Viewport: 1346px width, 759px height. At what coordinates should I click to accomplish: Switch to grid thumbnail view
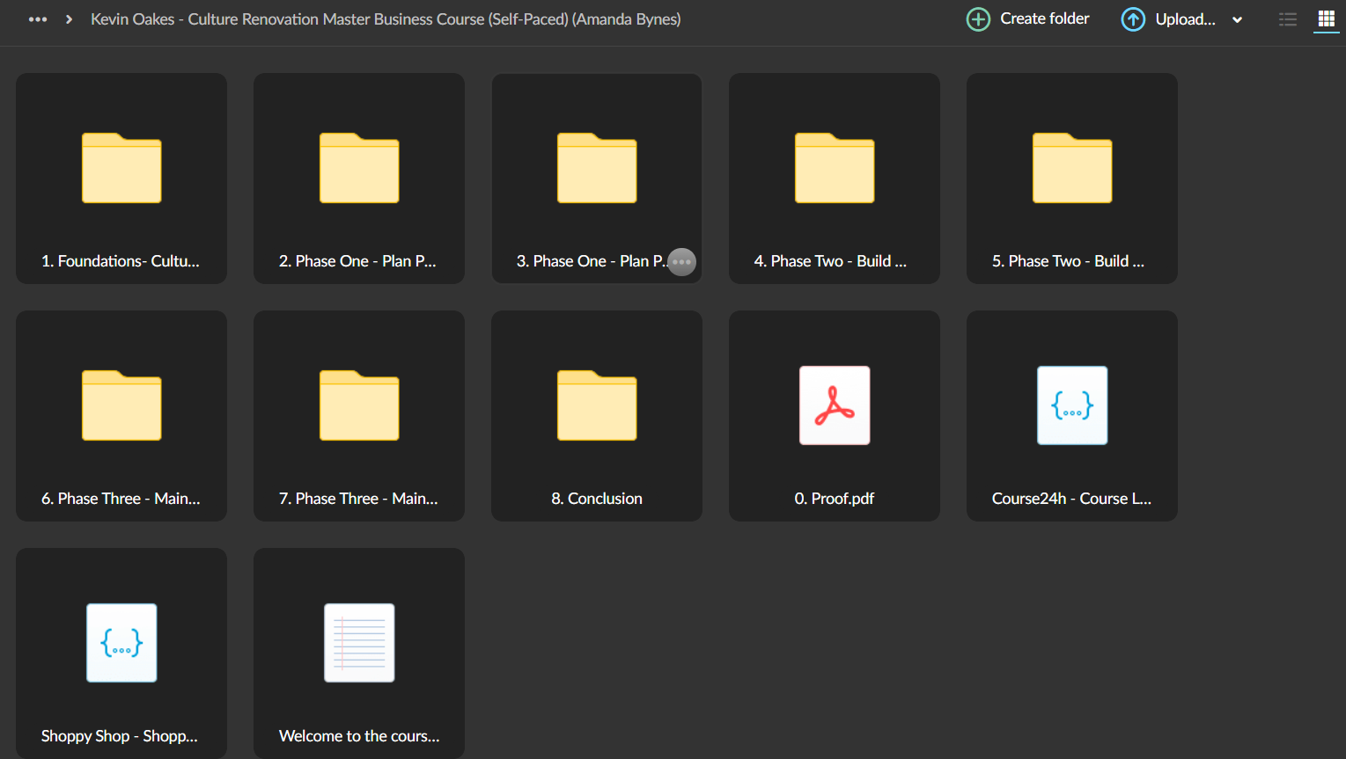coord(1326,19)
